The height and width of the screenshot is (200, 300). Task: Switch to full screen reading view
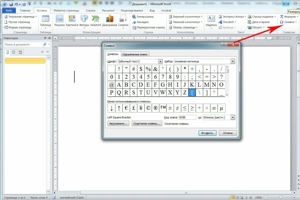click(x=237, y=198)
